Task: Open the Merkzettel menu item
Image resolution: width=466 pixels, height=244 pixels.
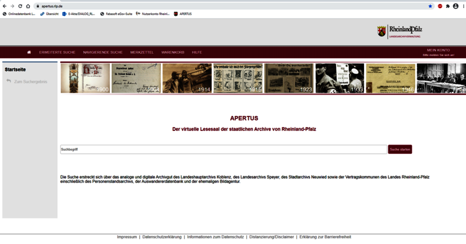Action: click(142, 52)
